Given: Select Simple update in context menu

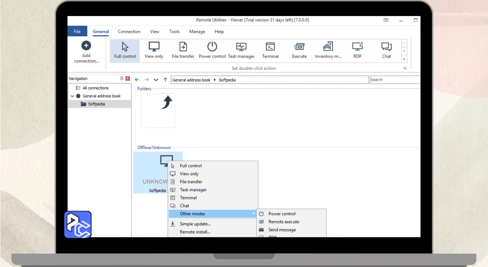Looking at the screenshot, I should point(195,224).
